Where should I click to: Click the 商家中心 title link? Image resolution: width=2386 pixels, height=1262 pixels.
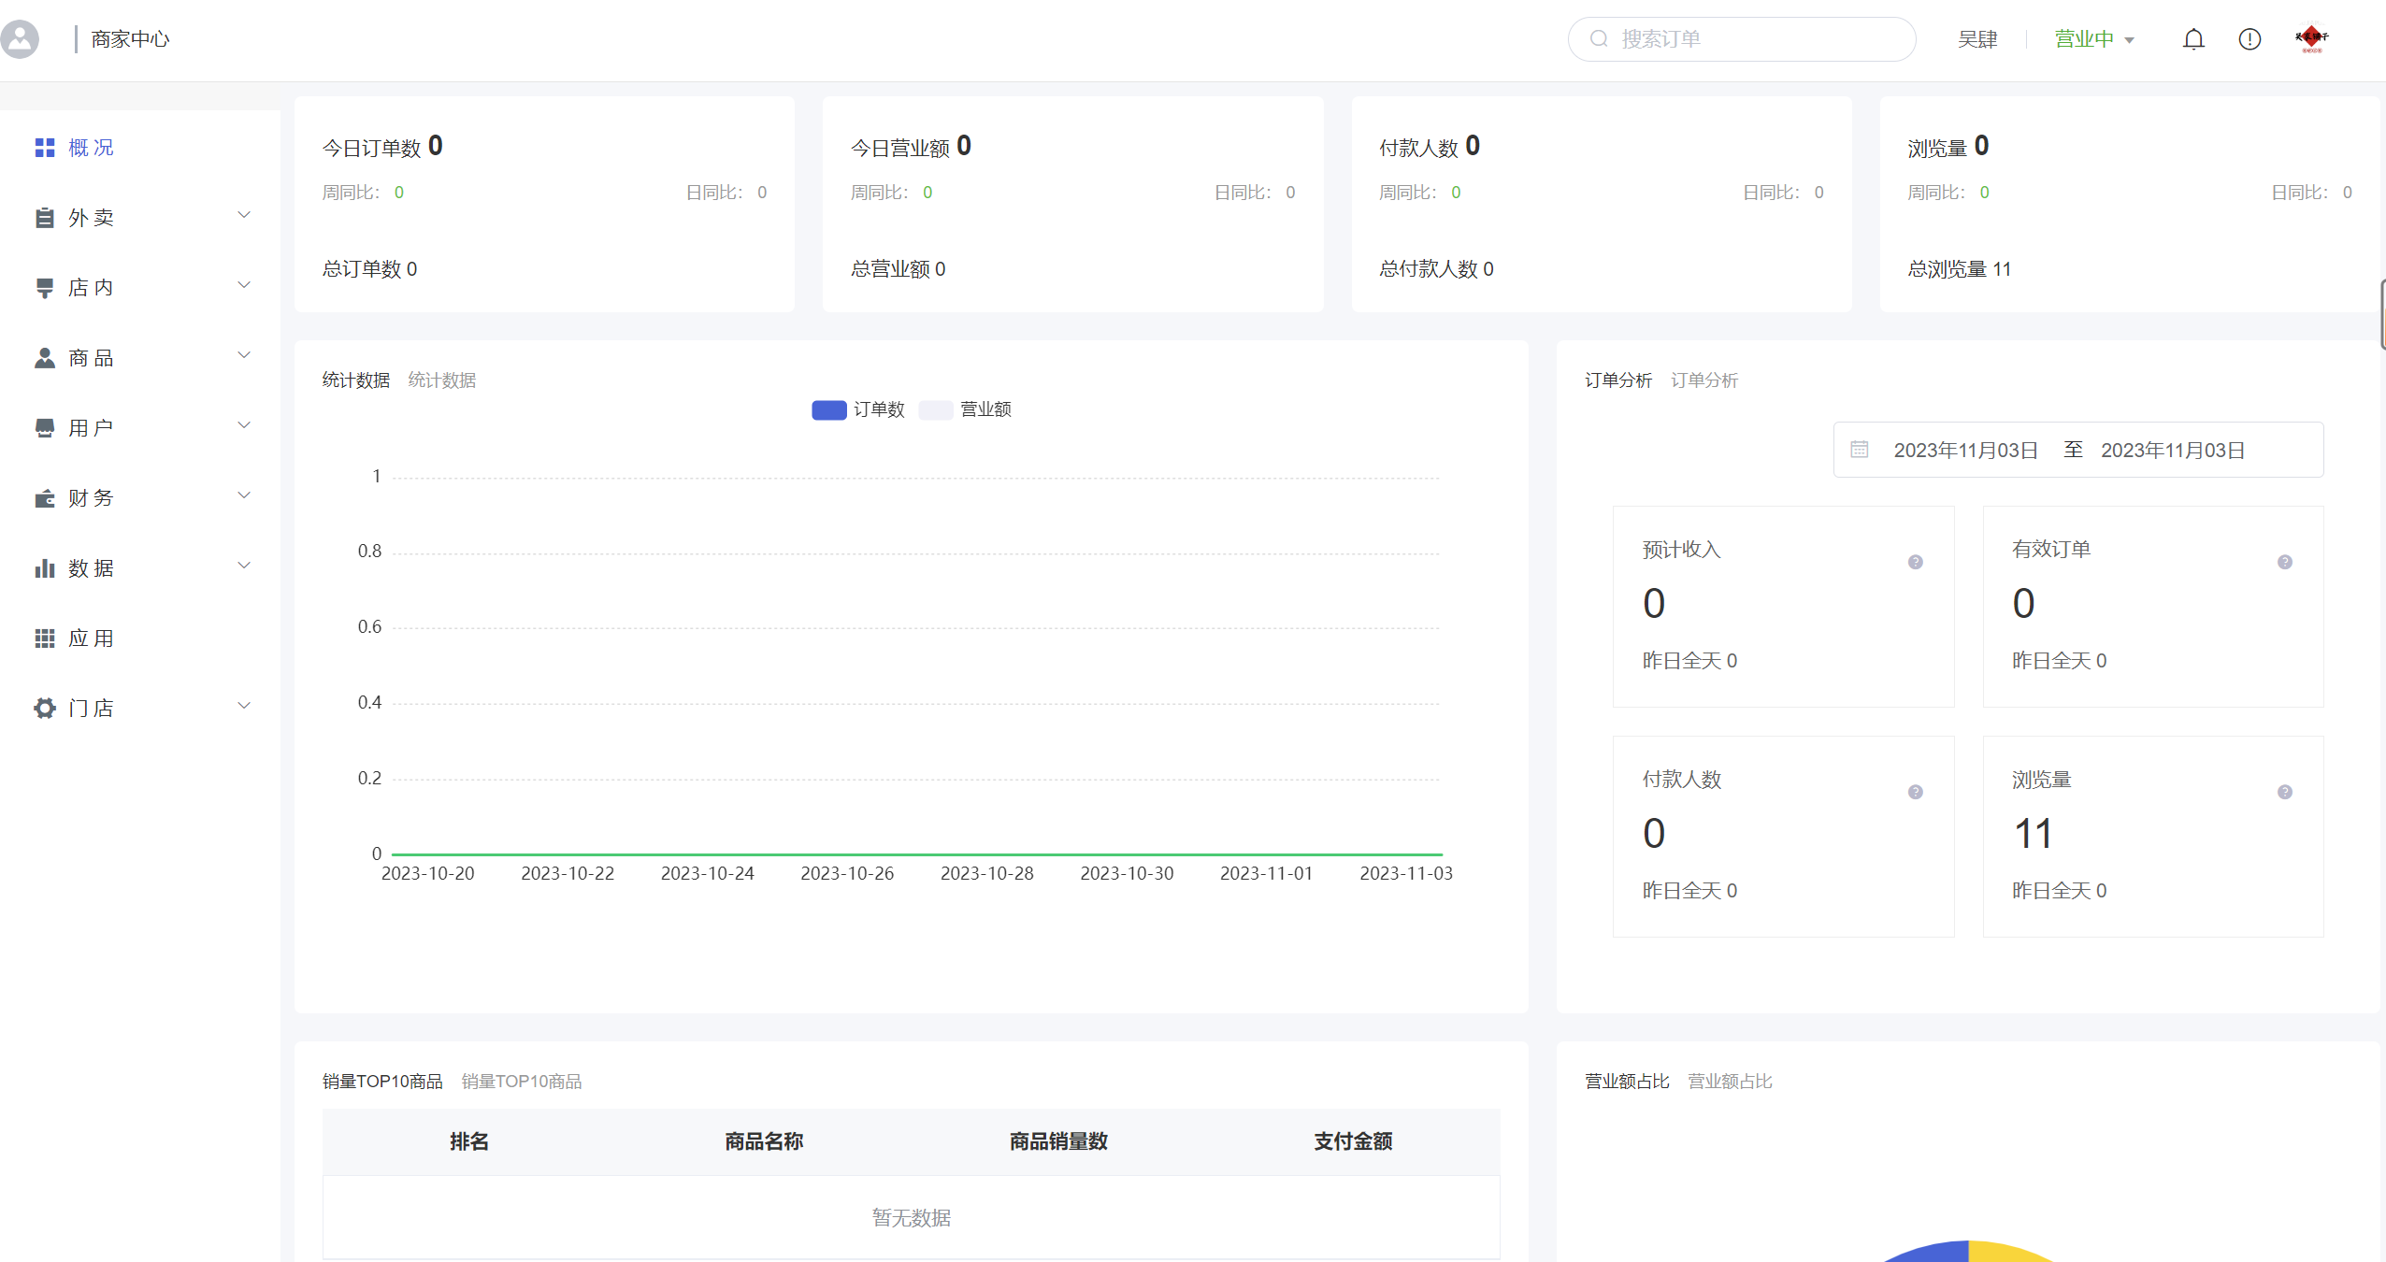click(x=130, y=39)
